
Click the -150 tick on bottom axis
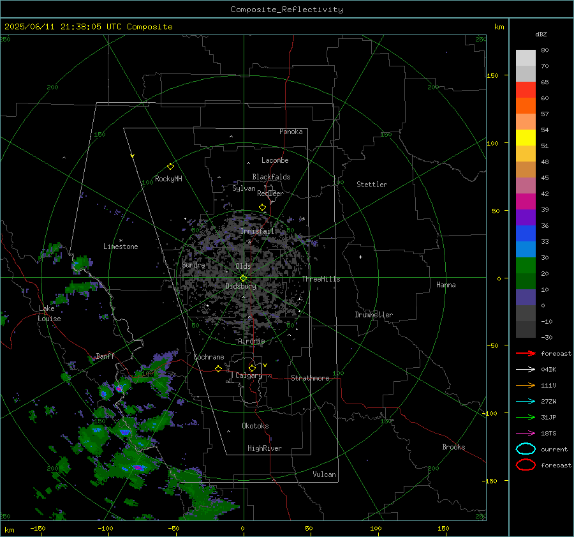point(38,528)
